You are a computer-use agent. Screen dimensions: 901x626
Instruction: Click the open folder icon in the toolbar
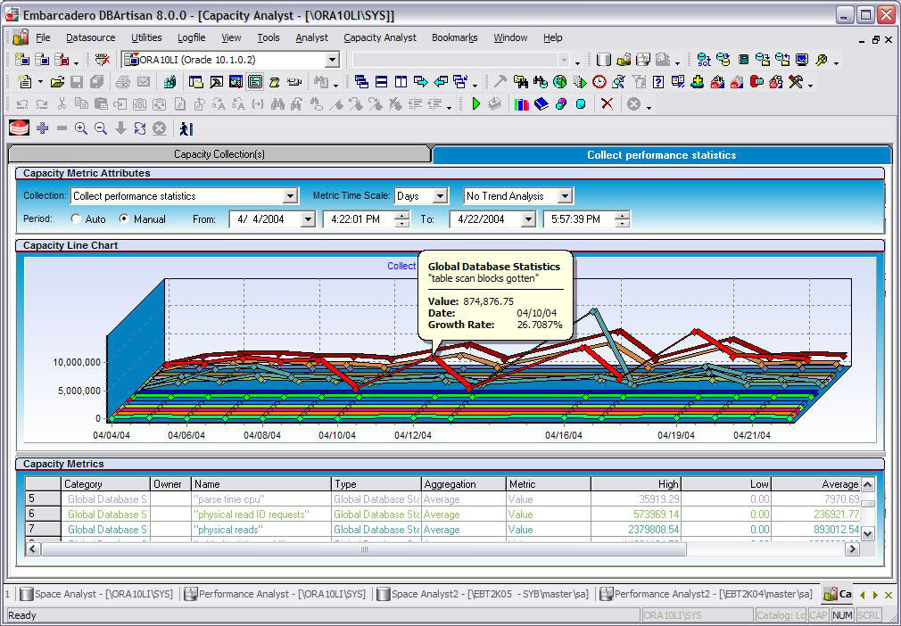57,82
